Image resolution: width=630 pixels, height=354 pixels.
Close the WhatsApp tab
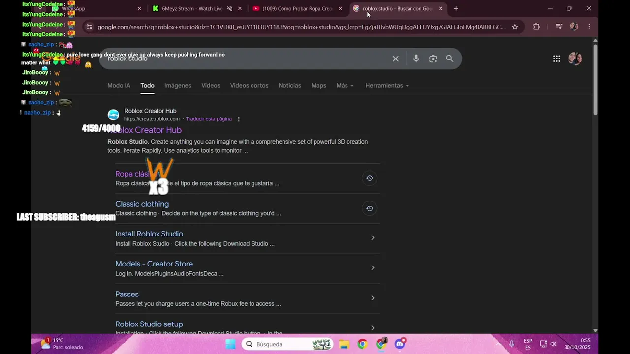(x=139, y=8)
